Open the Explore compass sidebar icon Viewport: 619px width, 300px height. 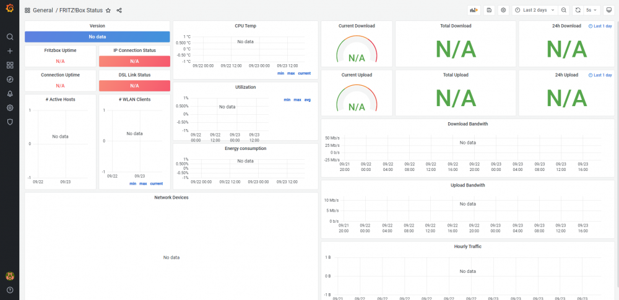10,79
